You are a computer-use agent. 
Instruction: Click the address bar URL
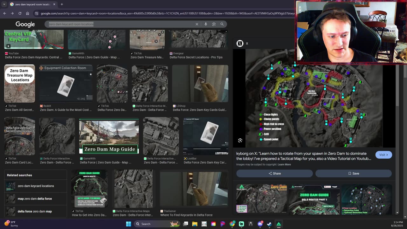click(x=167, y=13)
